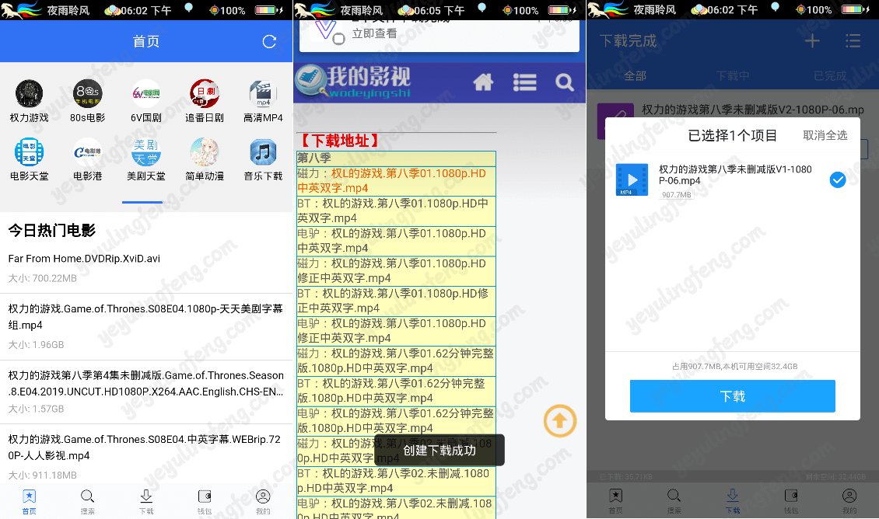This screenshot has width=879, height=519.
Task: Open the S08E04.1080p-天天美剧字幕组.mp4 entry
Action: click(145, 326)
